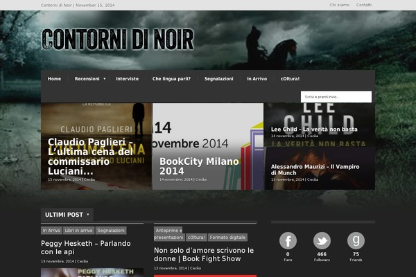Open Non solo d'amore scrivono le donne post
416x277 pixels.
pos(204,254)
